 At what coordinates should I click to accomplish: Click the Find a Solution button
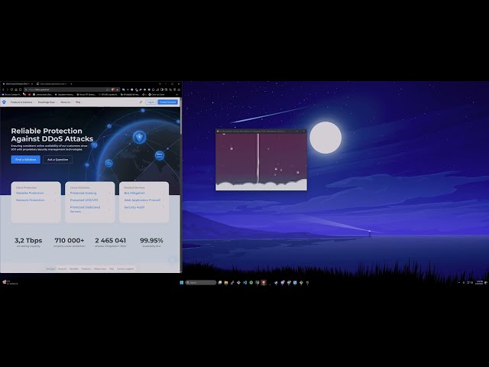[25, 160]
